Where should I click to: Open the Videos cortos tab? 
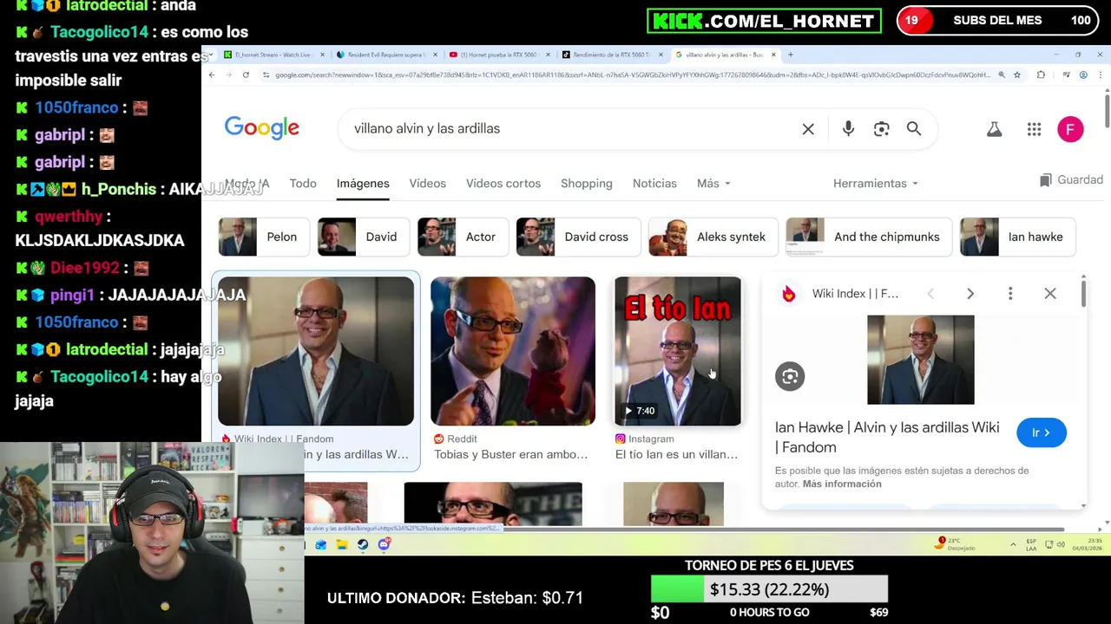tap(503, 184)
